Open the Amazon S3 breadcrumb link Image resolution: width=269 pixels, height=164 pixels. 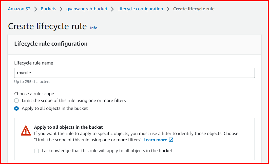pyautogui.click(x=19, y=9)
